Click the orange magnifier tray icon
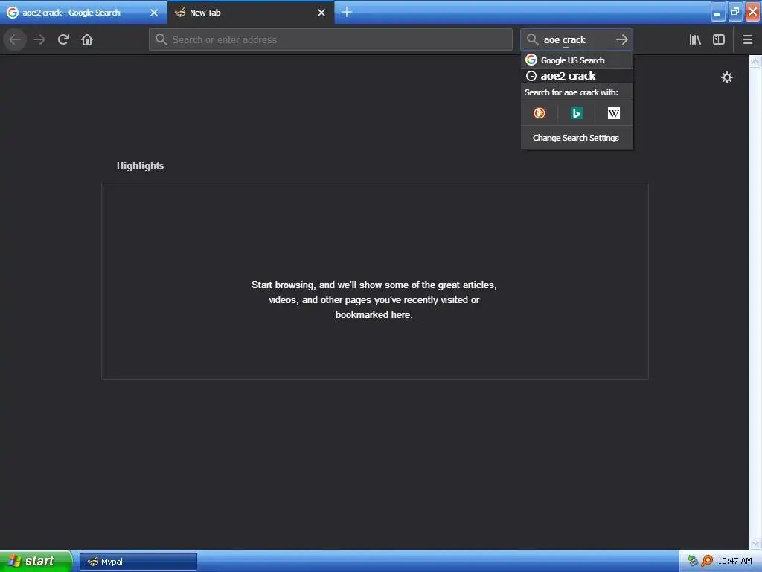762x572 pixels. click(707, 561)
